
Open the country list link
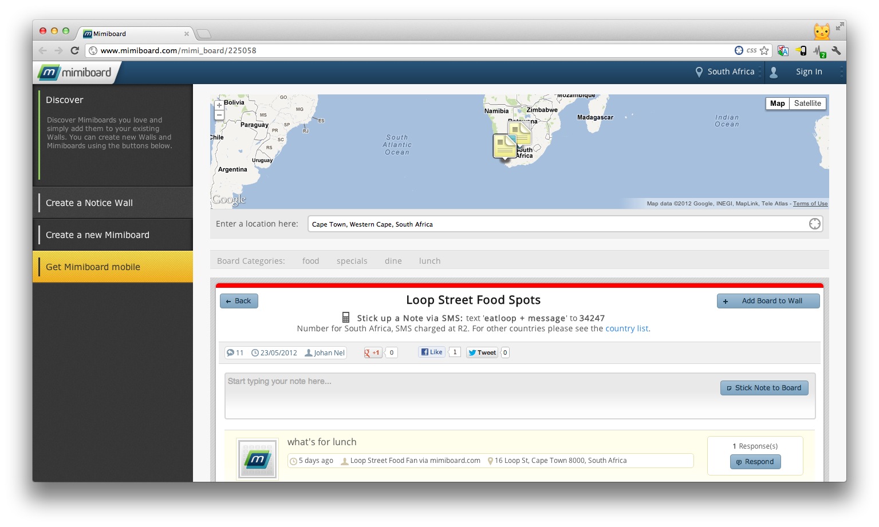point(626,328)
